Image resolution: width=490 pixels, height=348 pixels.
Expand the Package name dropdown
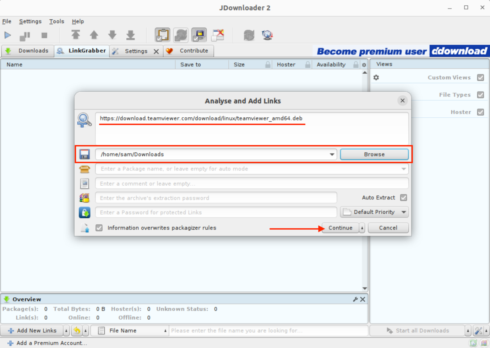(x=403, y=169)
